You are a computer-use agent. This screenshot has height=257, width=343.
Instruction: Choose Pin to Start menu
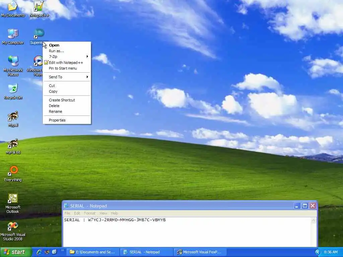click(67, 68)
